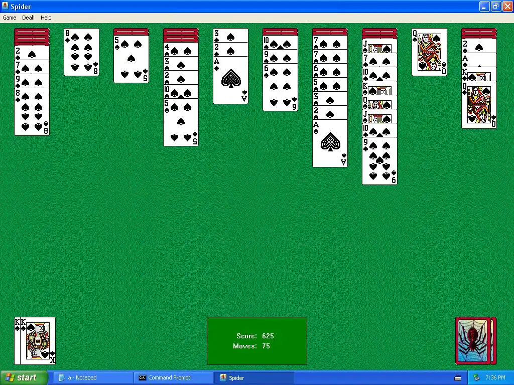Click the face-down cards in eighth column

point(379,34)
